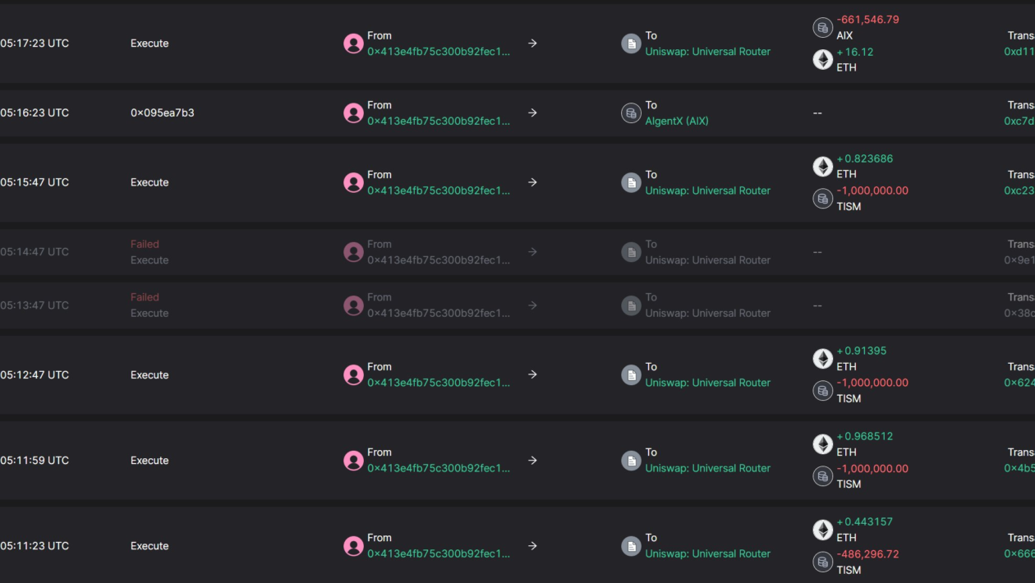Viewport: 1035px width, 583px height.
Task: Open transaction hash starting with 0xd11
Action: [1019, 52]
